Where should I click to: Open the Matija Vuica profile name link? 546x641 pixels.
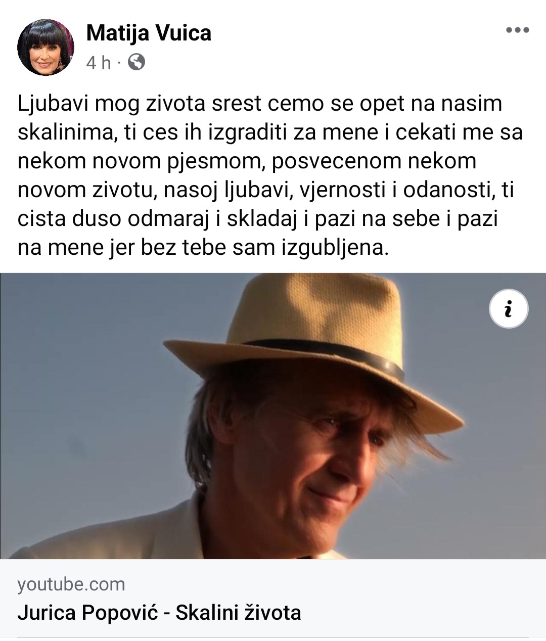pyautogui.click(x=149, y=33)
